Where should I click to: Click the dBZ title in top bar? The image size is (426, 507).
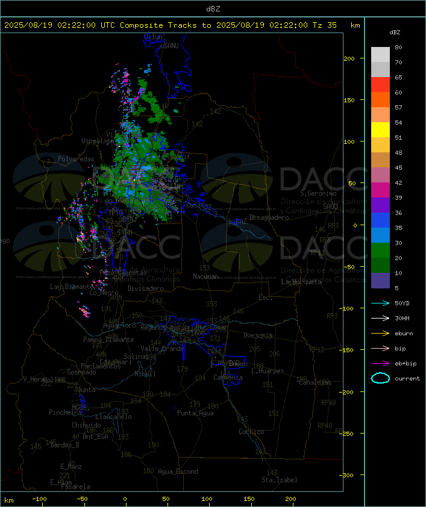tap(213, 9)
